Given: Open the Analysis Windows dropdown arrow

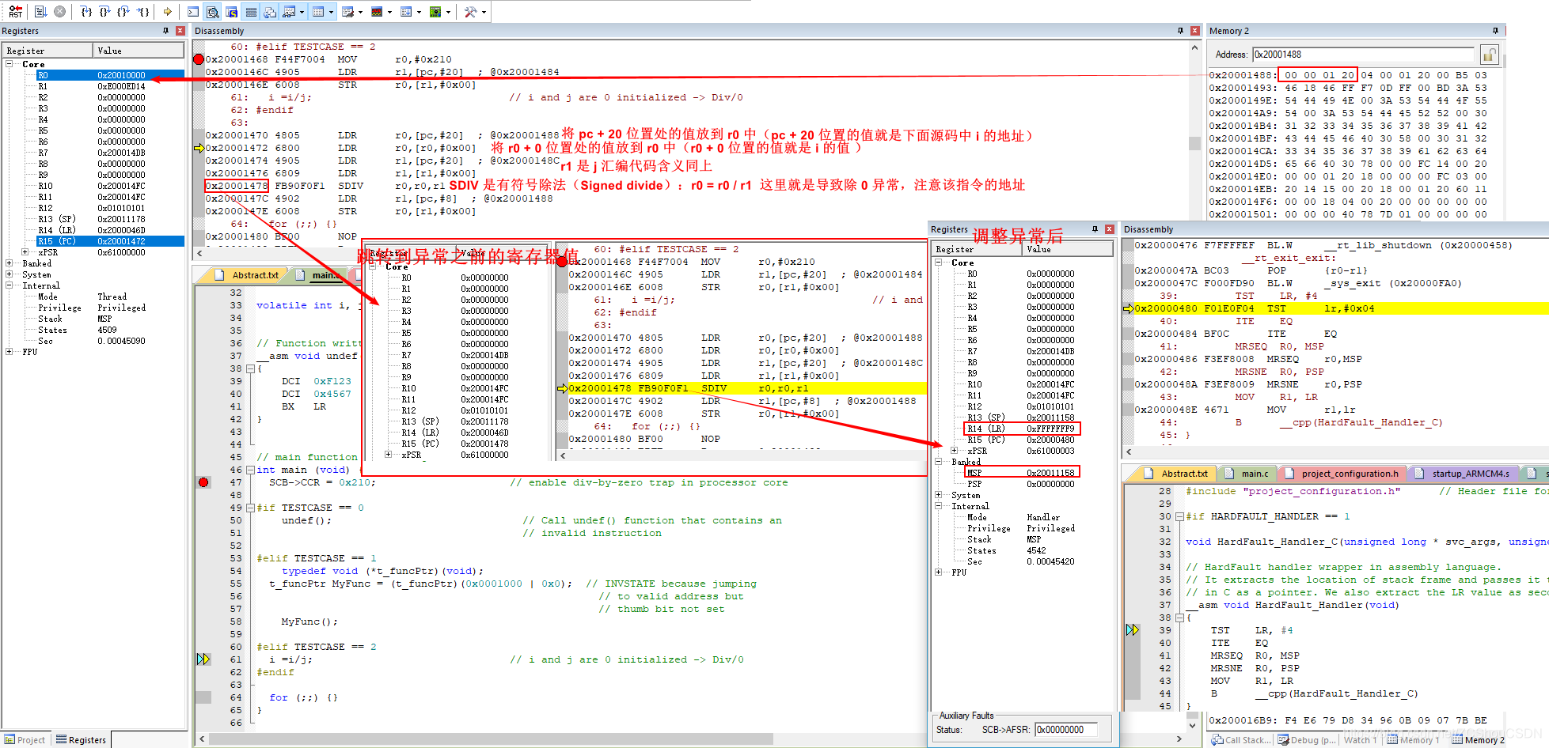Looking at the screenshot, I should (x=389, y=12).
